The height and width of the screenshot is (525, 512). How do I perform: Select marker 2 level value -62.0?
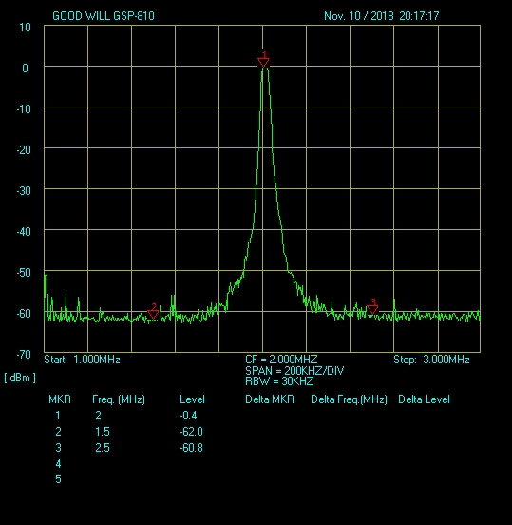pos(191,432)
